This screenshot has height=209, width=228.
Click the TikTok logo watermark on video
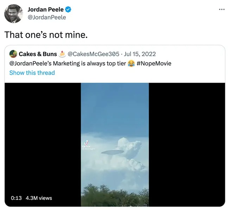pos(86,143)
